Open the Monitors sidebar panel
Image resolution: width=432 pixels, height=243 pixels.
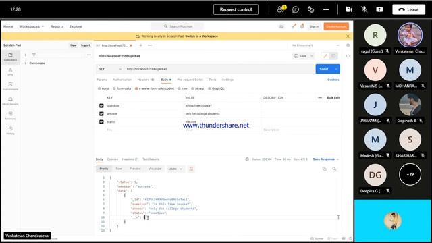(11, 115)
